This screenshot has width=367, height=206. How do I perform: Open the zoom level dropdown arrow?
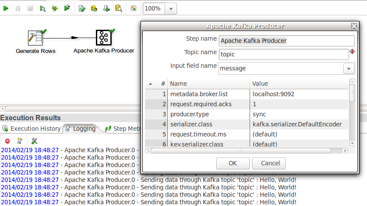click(x=171, y=9)
